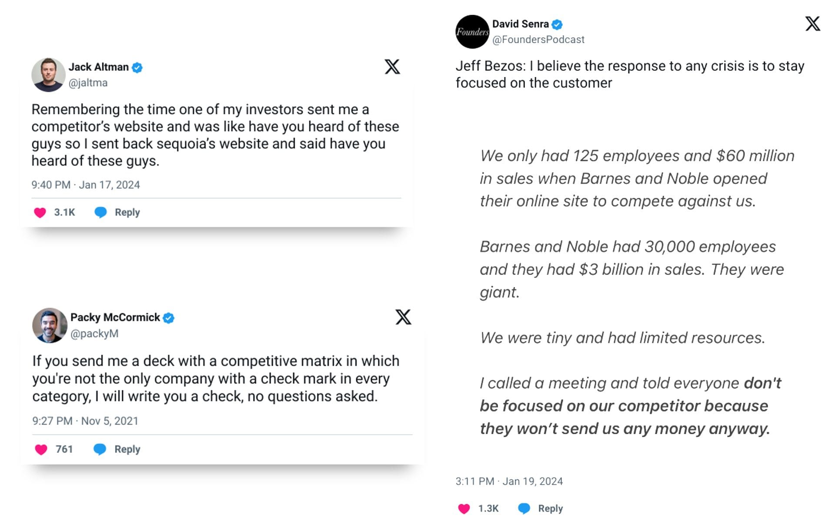
Task: Click the X logo on Packy McCormick's tweet
Action: 403,317
